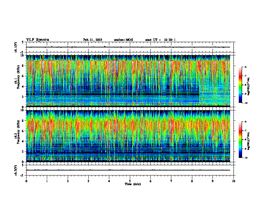Click the ch.1 voltage waveform trace

[128, 47]
